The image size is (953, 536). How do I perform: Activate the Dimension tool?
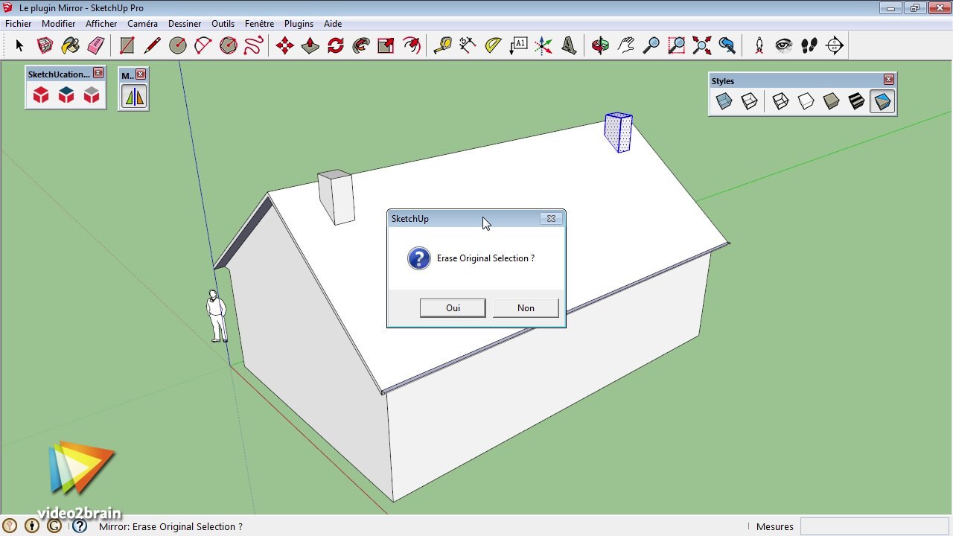[x=468, y=45]
